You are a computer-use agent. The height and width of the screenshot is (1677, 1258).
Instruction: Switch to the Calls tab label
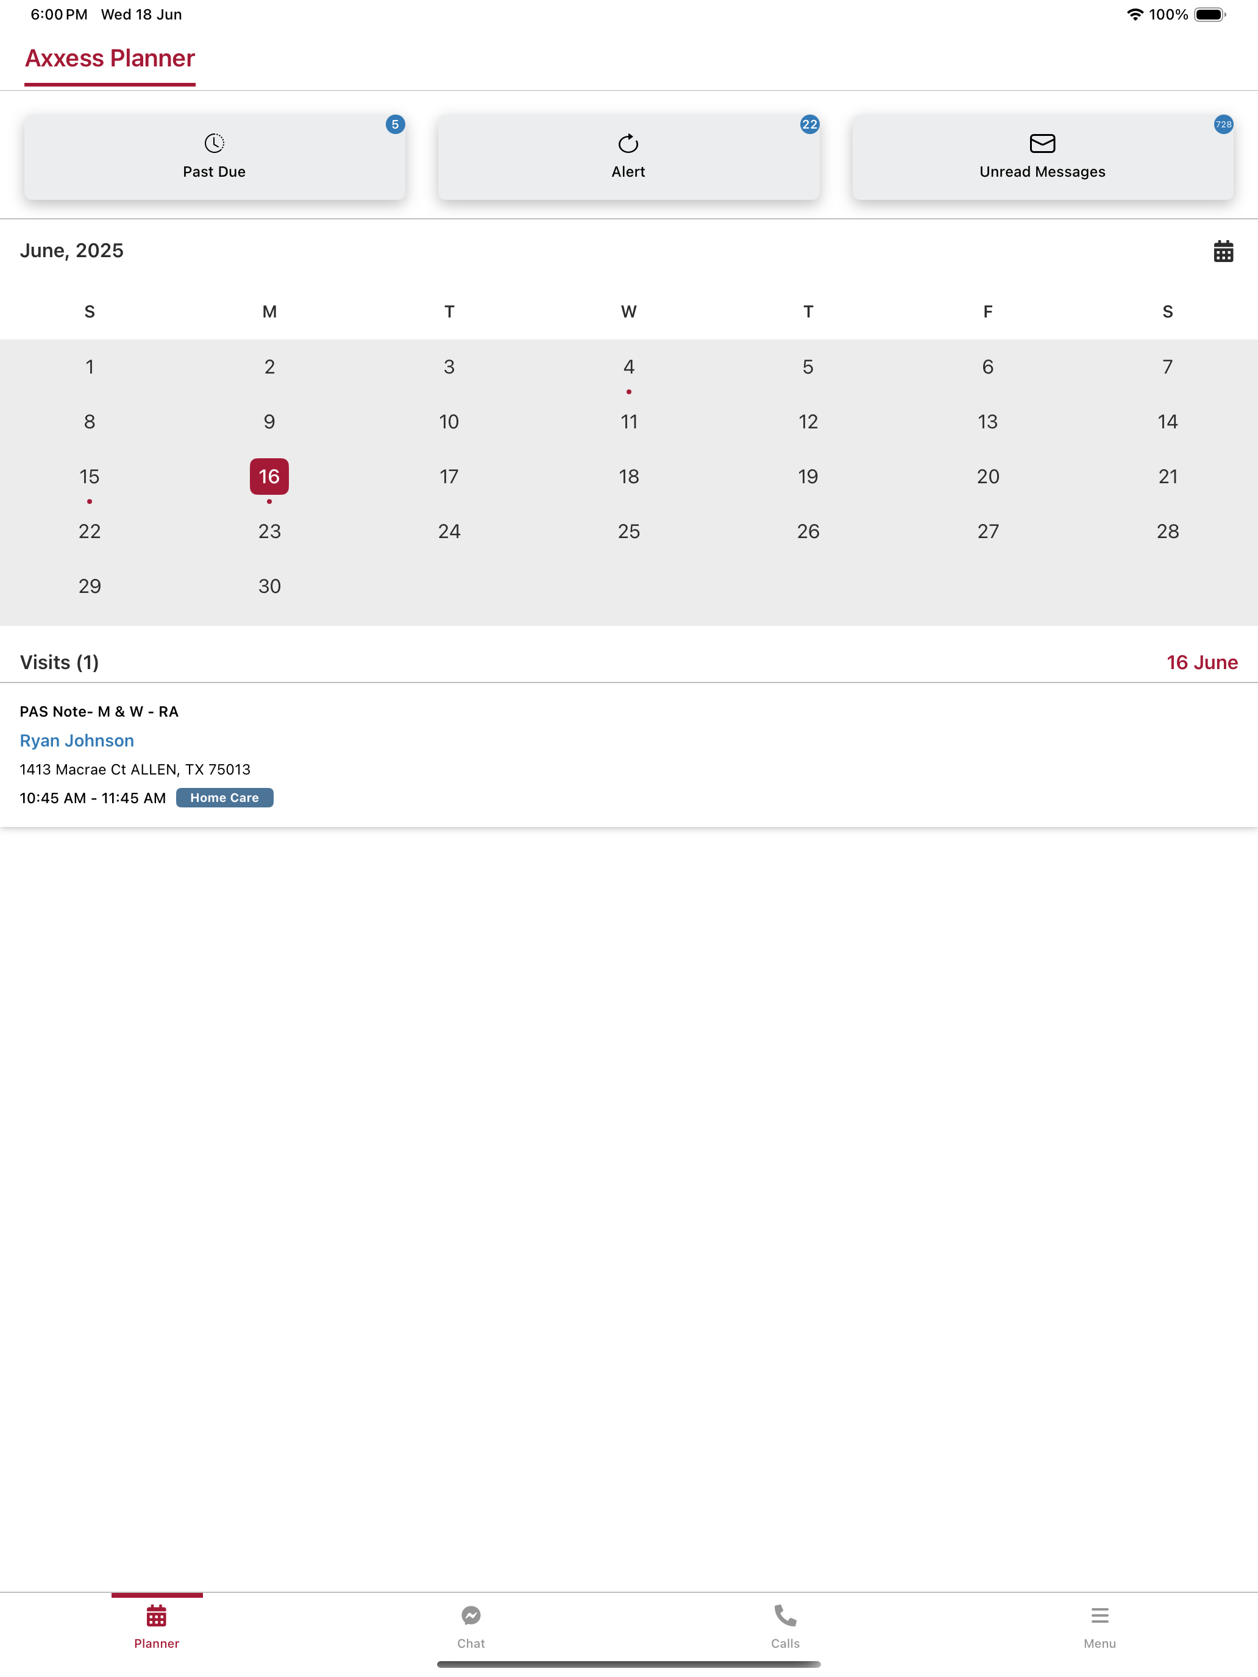tap(786, 1643)
